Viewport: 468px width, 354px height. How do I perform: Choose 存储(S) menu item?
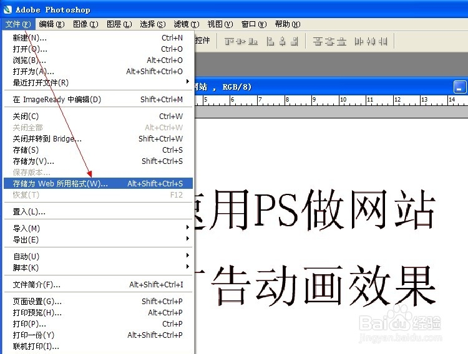click(x=98, y=150)
